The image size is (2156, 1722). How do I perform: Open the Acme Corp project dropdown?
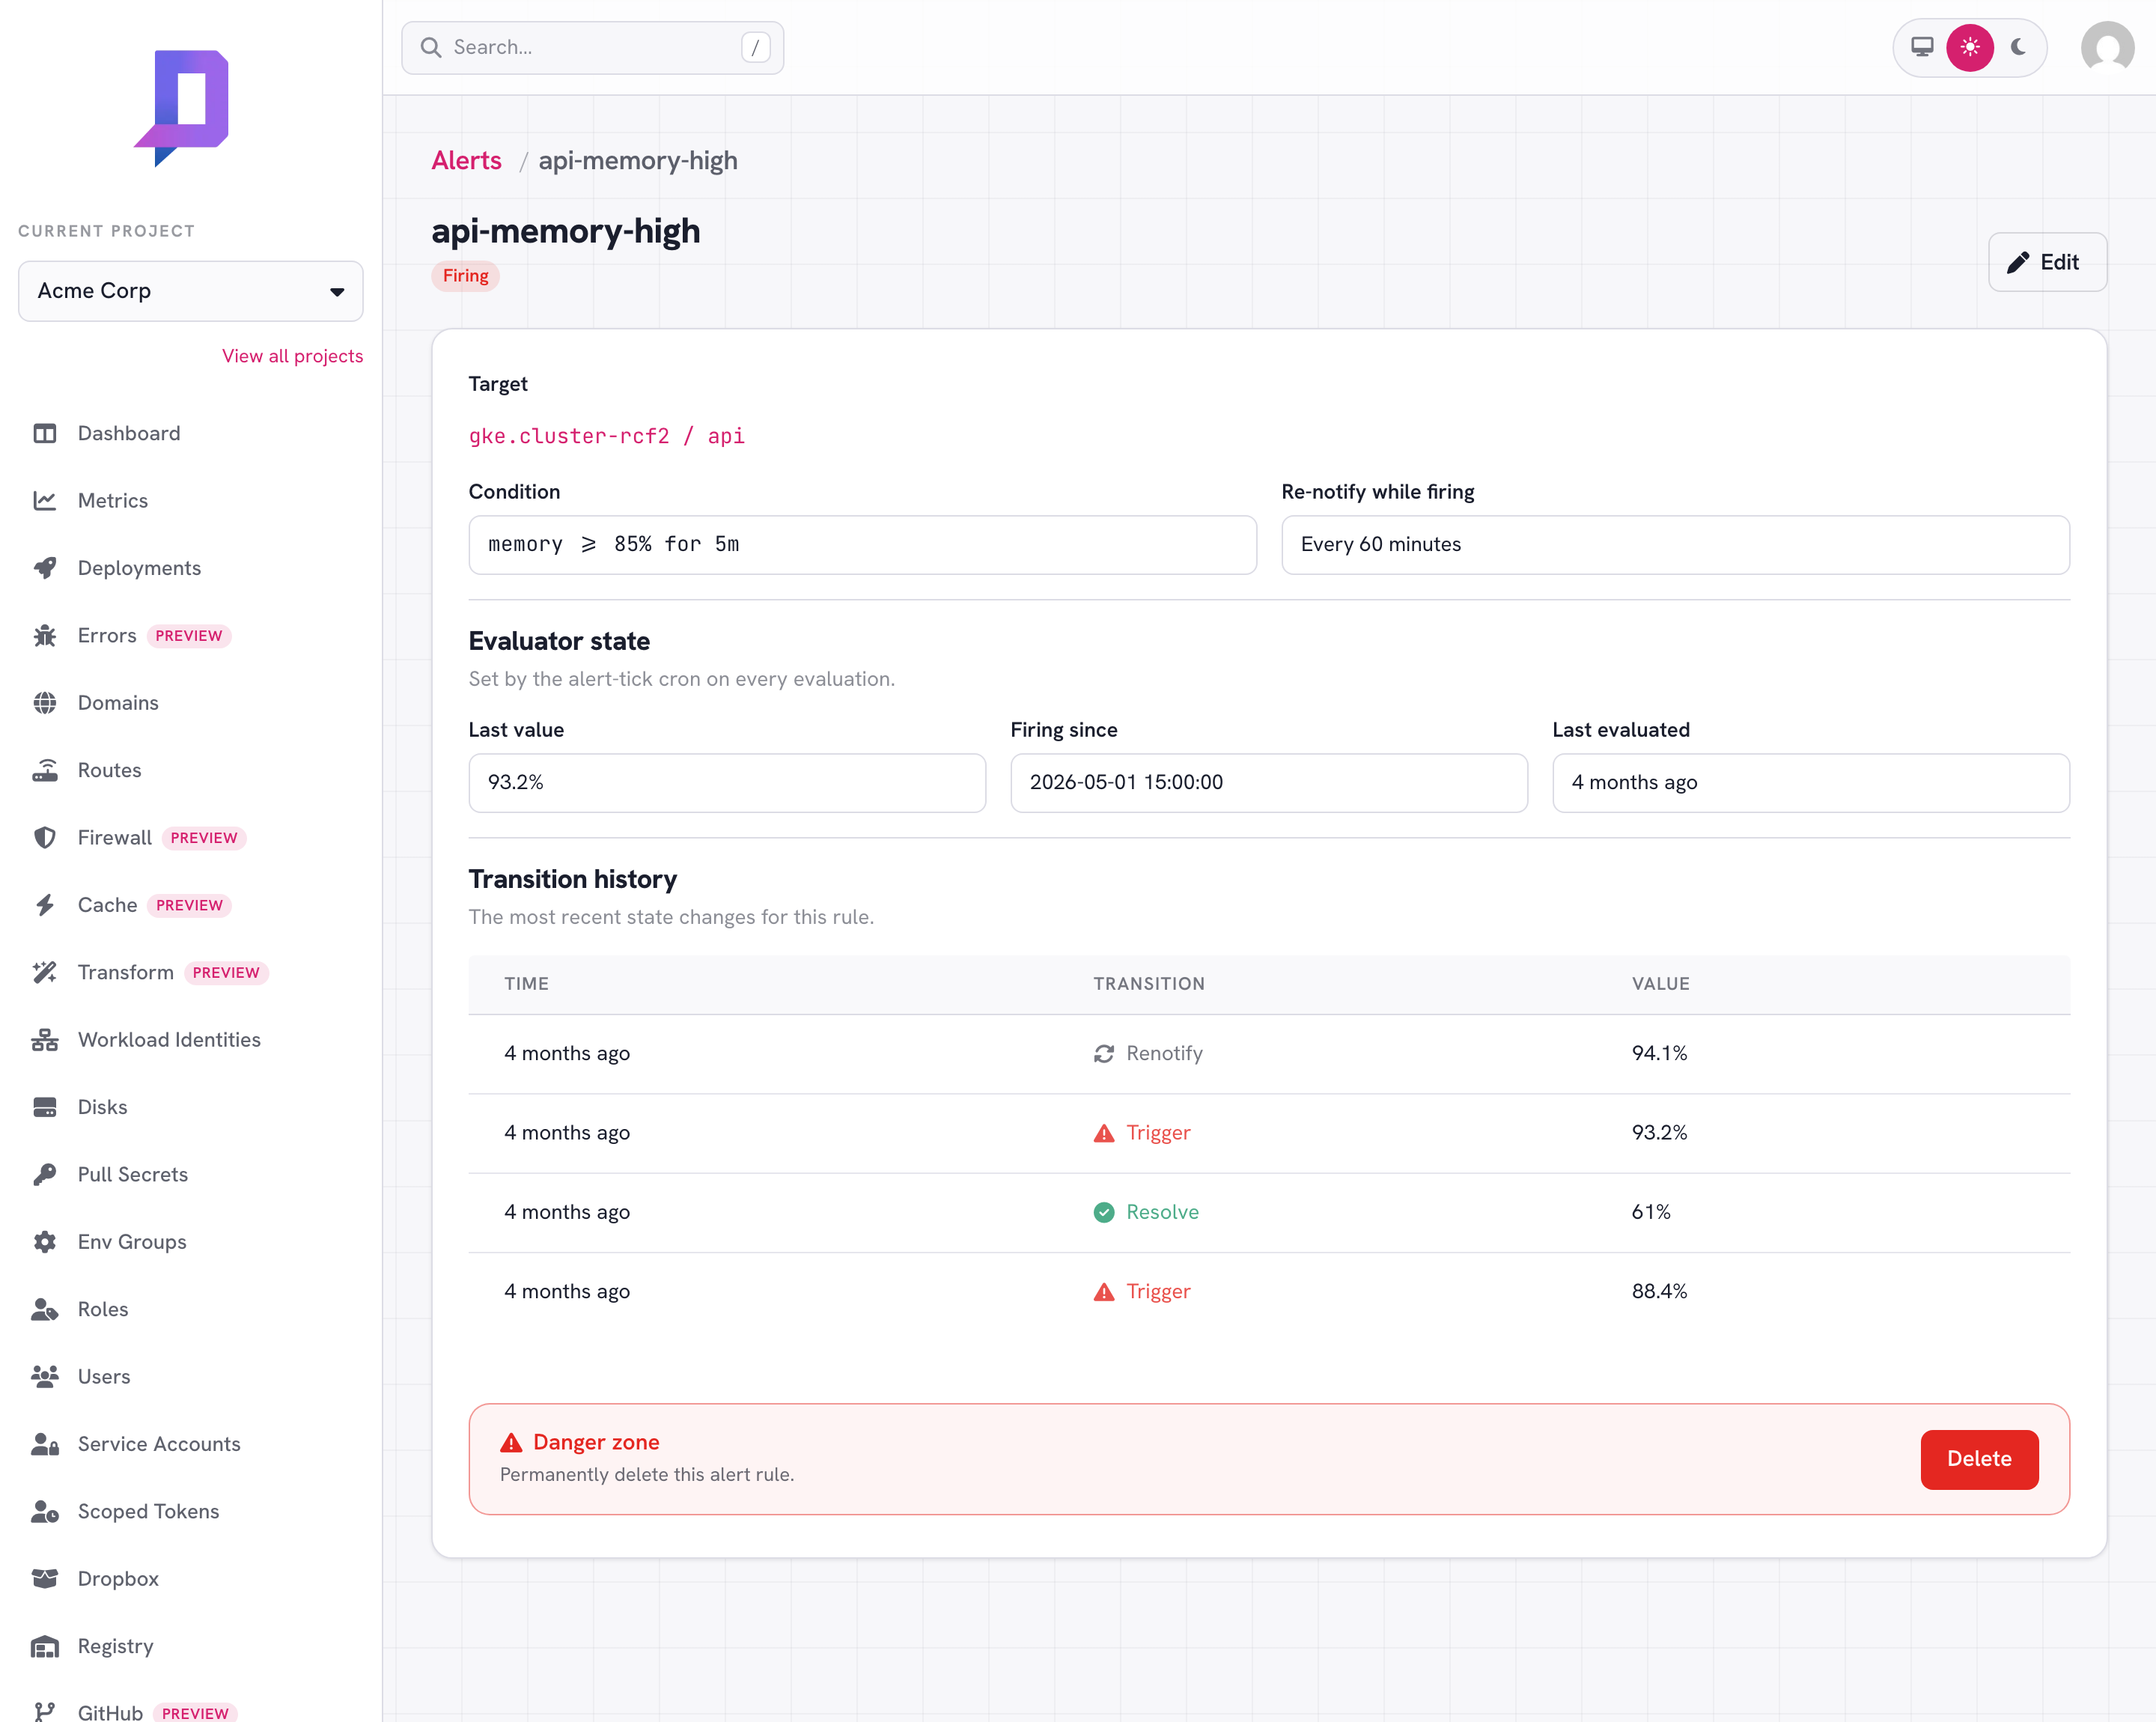click(191, 291)
